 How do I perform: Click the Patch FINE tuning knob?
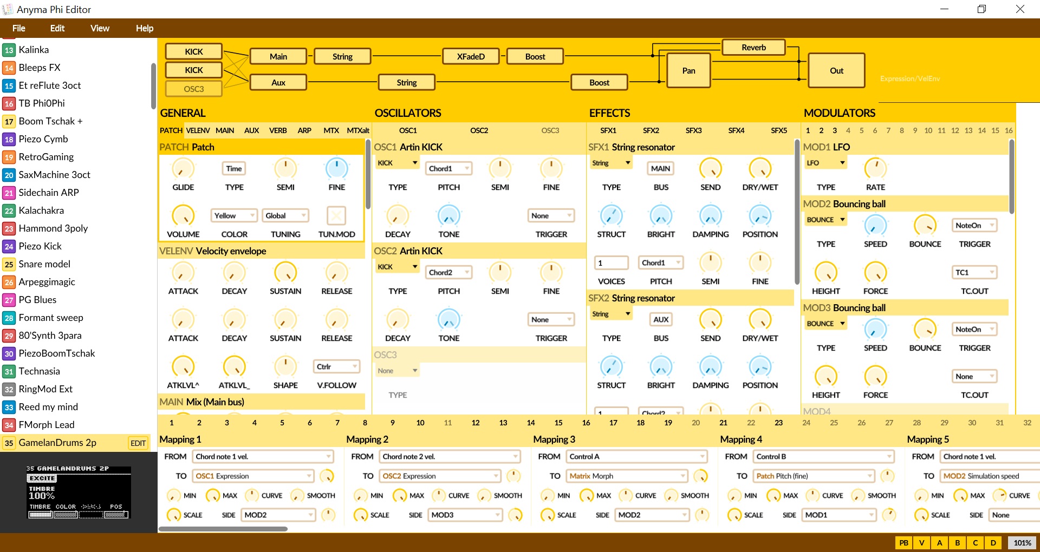pos(336,169)
